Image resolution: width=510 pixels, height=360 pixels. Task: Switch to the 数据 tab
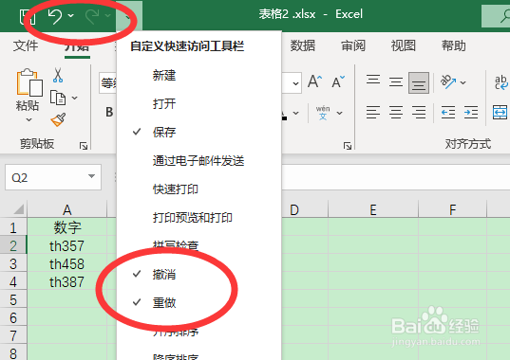pos(303,45)
